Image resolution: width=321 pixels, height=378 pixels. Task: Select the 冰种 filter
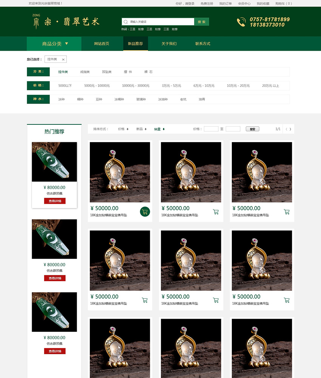click(x=62, y=99)
